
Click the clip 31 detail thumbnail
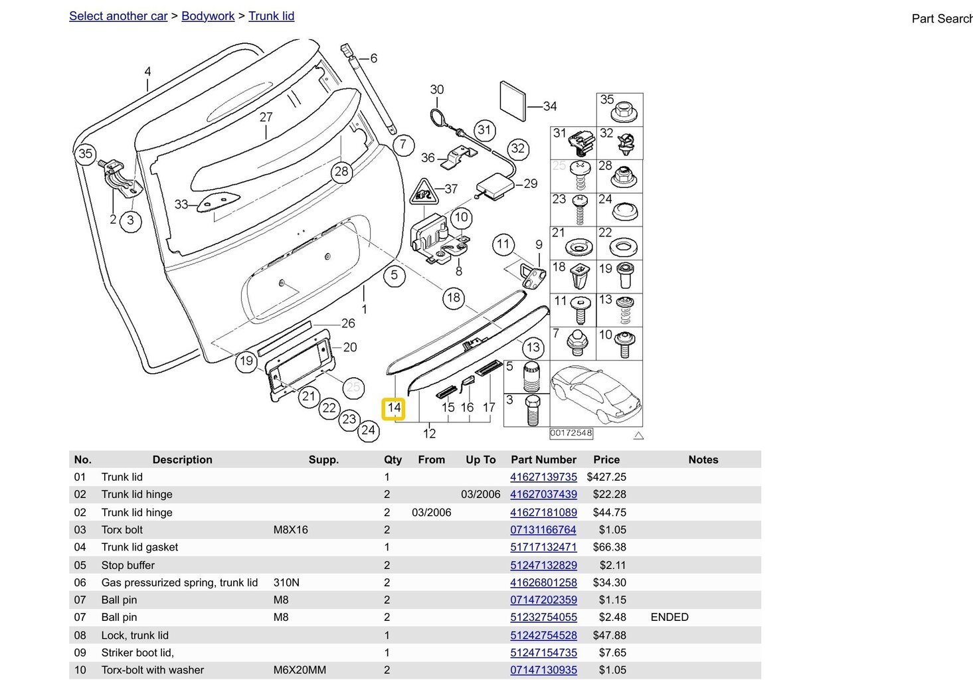(x=573, y=143)
